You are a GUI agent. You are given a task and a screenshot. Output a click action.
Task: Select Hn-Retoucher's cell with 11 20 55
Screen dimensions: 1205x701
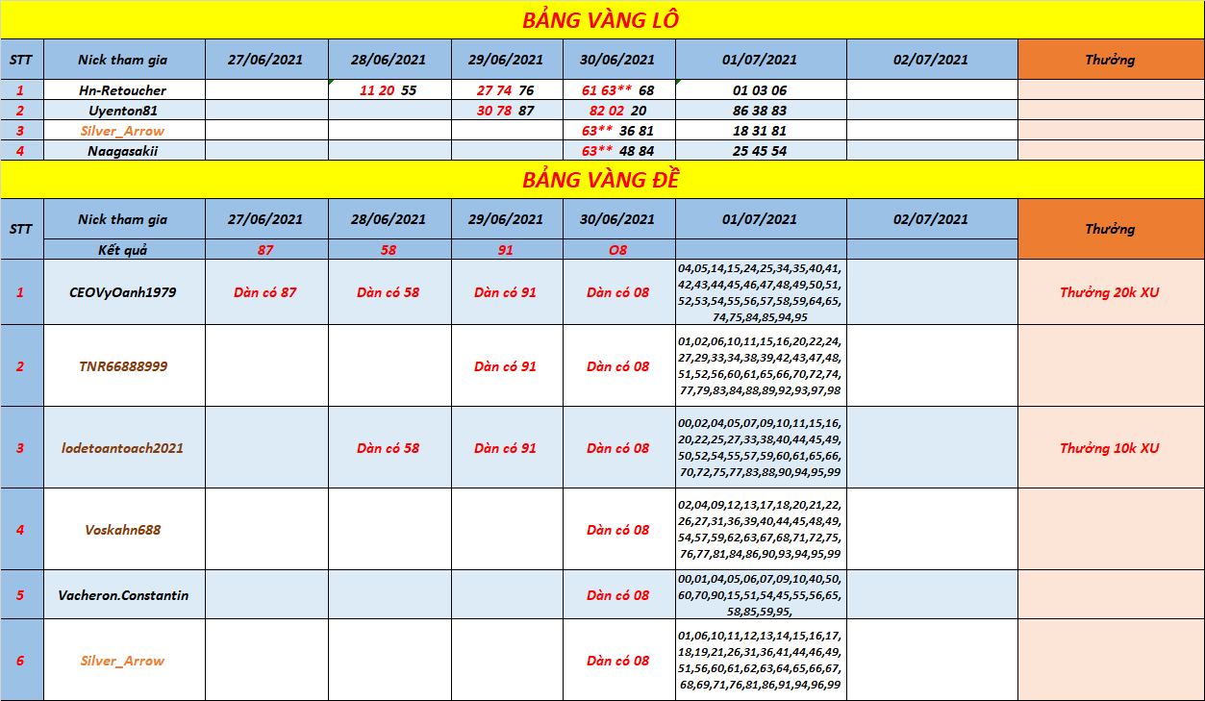[389, 90]
